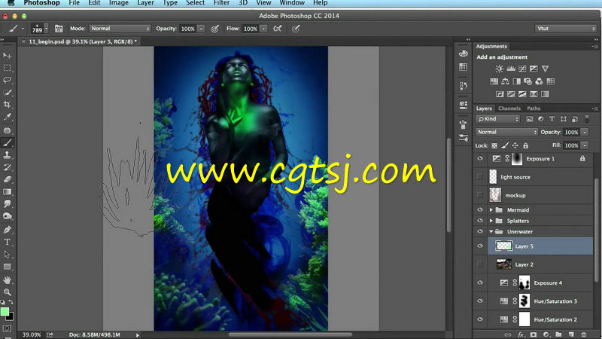602x339 pixels.
Task: Select the Gradient tool
Action: coord(7,192)
